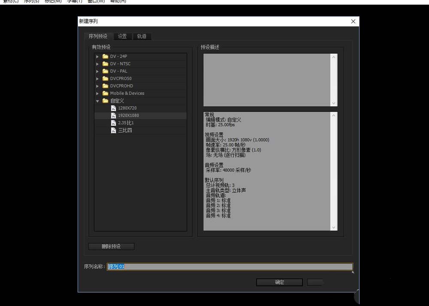This screenshot has width=429, height=306.
Task: Switch to the 轨道 tab
Action: click(142, 36)
